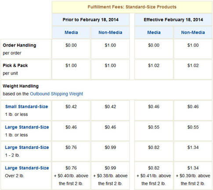The width and height of the screenshot is (213, 190).
Task: Click the $1.34 + $0.39/lb. over 2 lb. cell
Action: click(193, 176)
